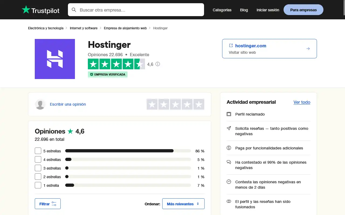This screenshot has height=215, width=345.
Task: Click the Hostinger breadcrumb text
Action: [x=160, y=28]
